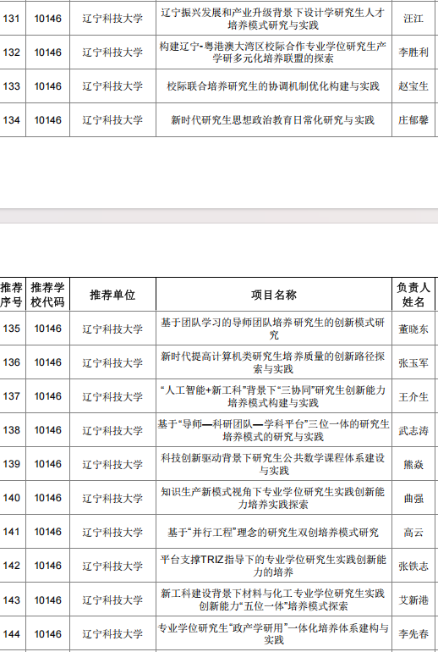This screenshot has height=652, width=438.
Task: Select the 并行工程 project title in row 141
Action: [x=273, y=533]
